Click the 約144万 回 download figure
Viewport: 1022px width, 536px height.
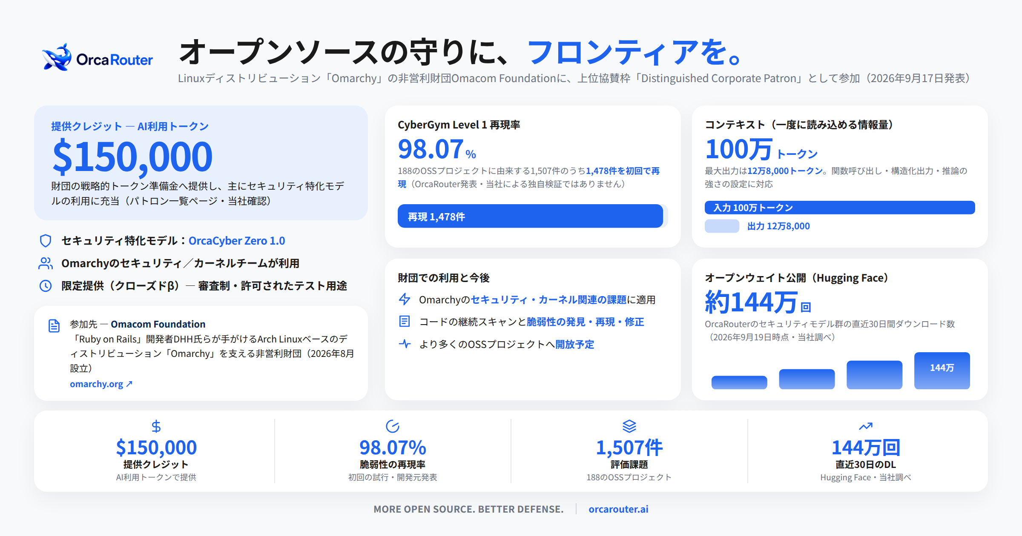(x=758, y=302)
